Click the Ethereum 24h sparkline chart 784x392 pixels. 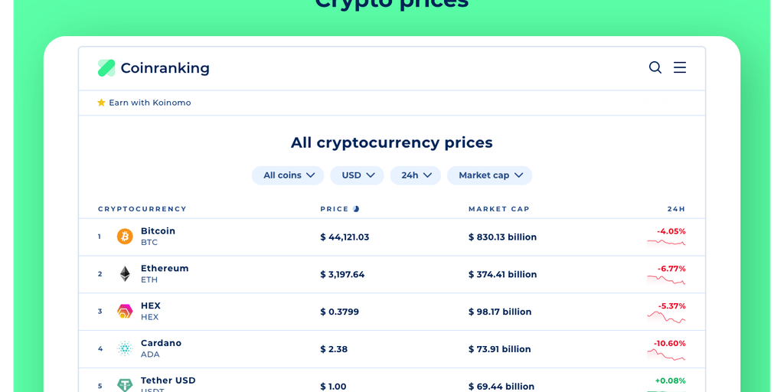[x=666, y=281]
